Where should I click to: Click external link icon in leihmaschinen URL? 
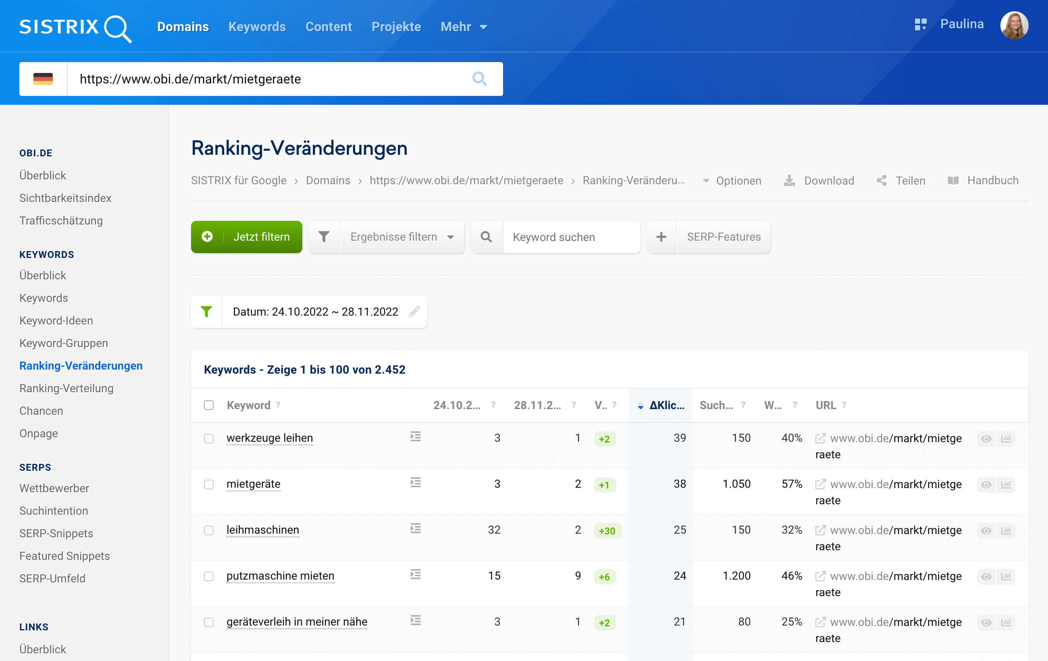point(820,530)
